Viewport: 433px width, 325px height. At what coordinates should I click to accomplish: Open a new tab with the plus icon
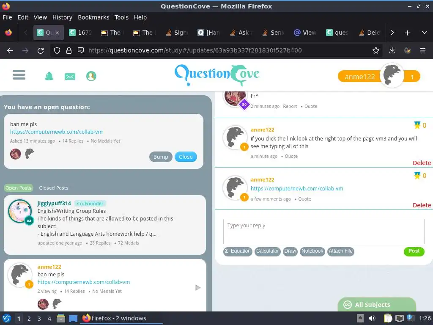tap(407, 33)
